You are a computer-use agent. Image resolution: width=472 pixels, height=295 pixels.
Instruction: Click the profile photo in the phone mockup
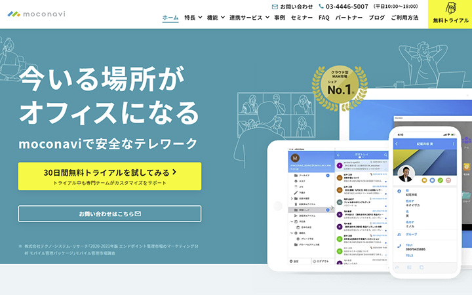pyautogui.click(x=406, y=174)
